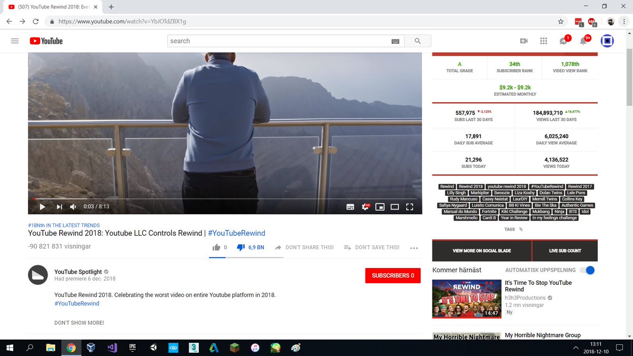Screen dimensions: 633x356
Task: Click DON'T SAVE THIS! button
Action: [371, 247]
